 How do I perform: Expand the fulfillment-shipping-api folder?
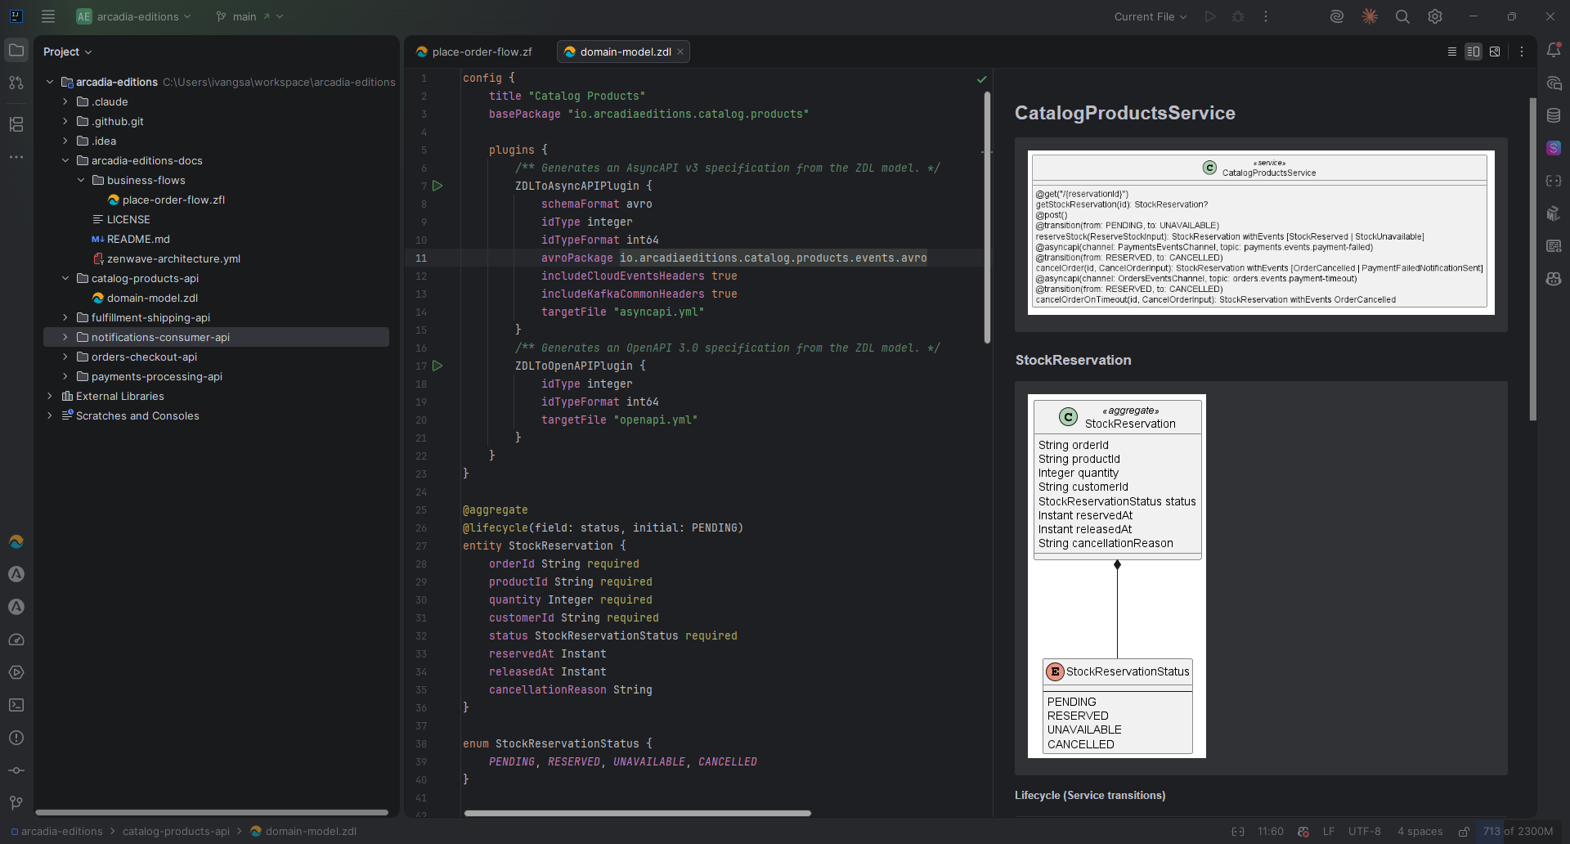tap(65, 317)
